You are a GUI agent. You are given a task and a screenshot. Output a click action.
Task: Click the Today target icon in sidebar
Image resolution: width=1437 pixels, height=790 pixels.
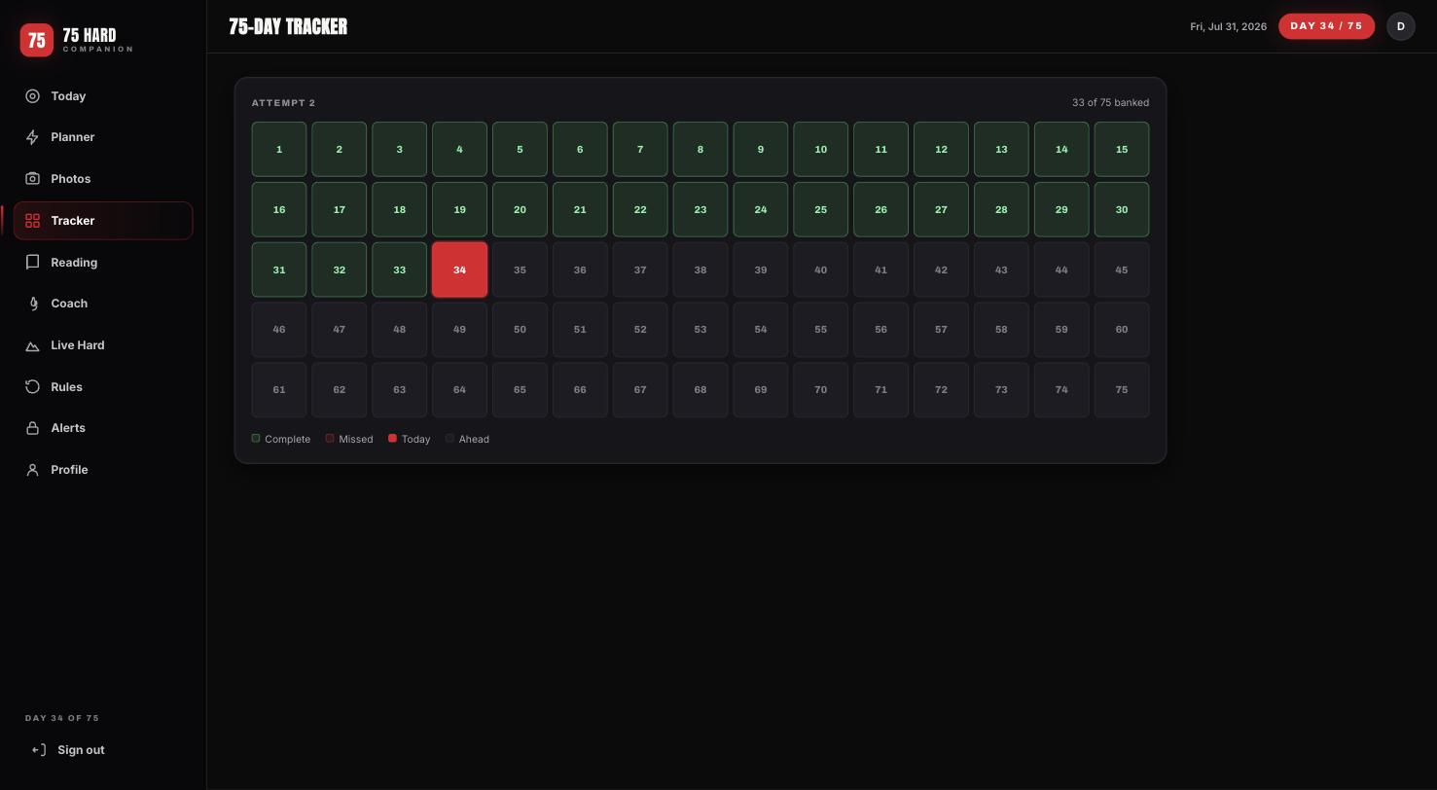pos(32,96)
